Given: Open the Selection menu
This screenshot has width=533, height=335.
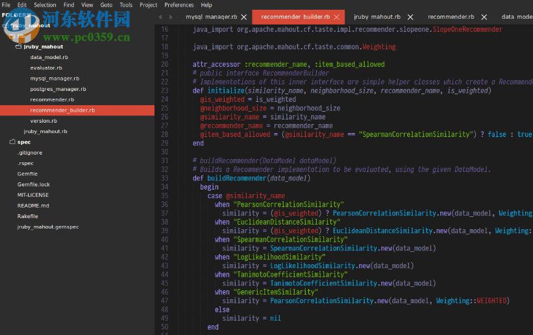Looking at the screenshot, I should click(45, 5).
